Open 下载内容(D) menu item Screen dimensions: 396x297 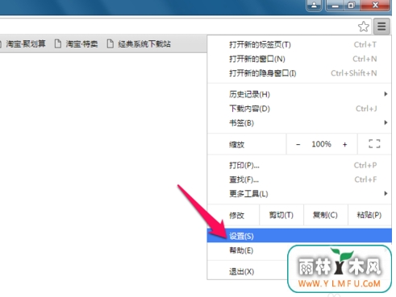[x=299, y=109]
